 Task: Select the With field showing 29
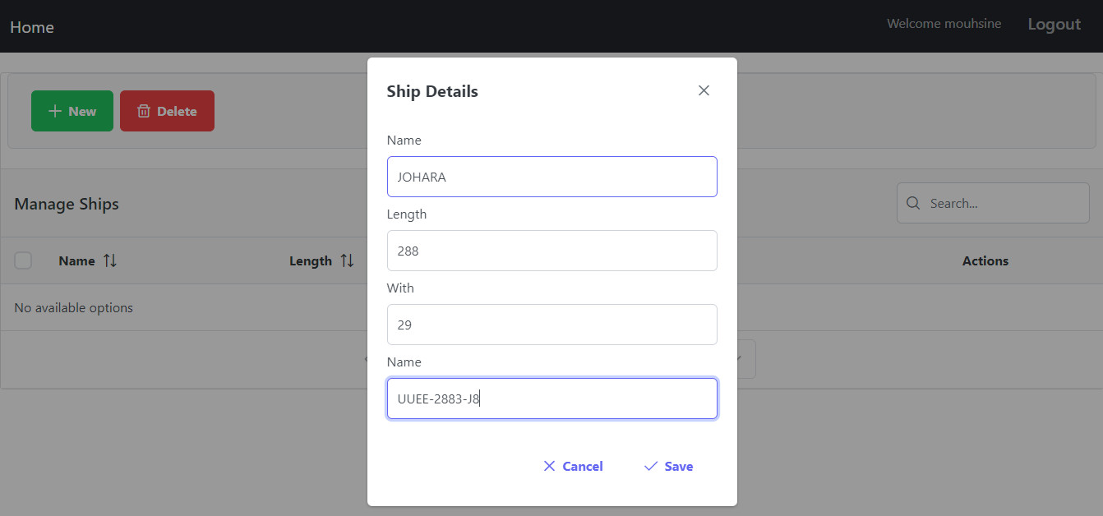tap(552, 325)
